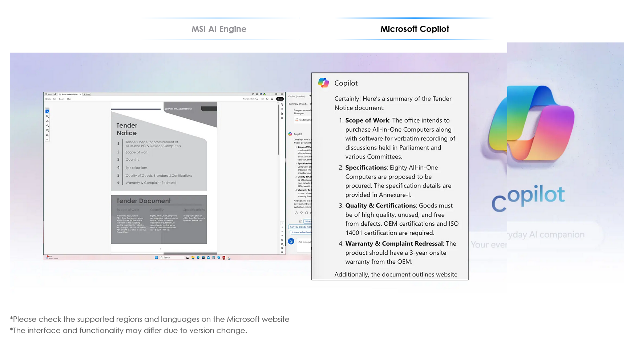Star the Tender Notice document tab
Image resolution: width=634 pixels, height=357 pixels.
tap(60, 94)
